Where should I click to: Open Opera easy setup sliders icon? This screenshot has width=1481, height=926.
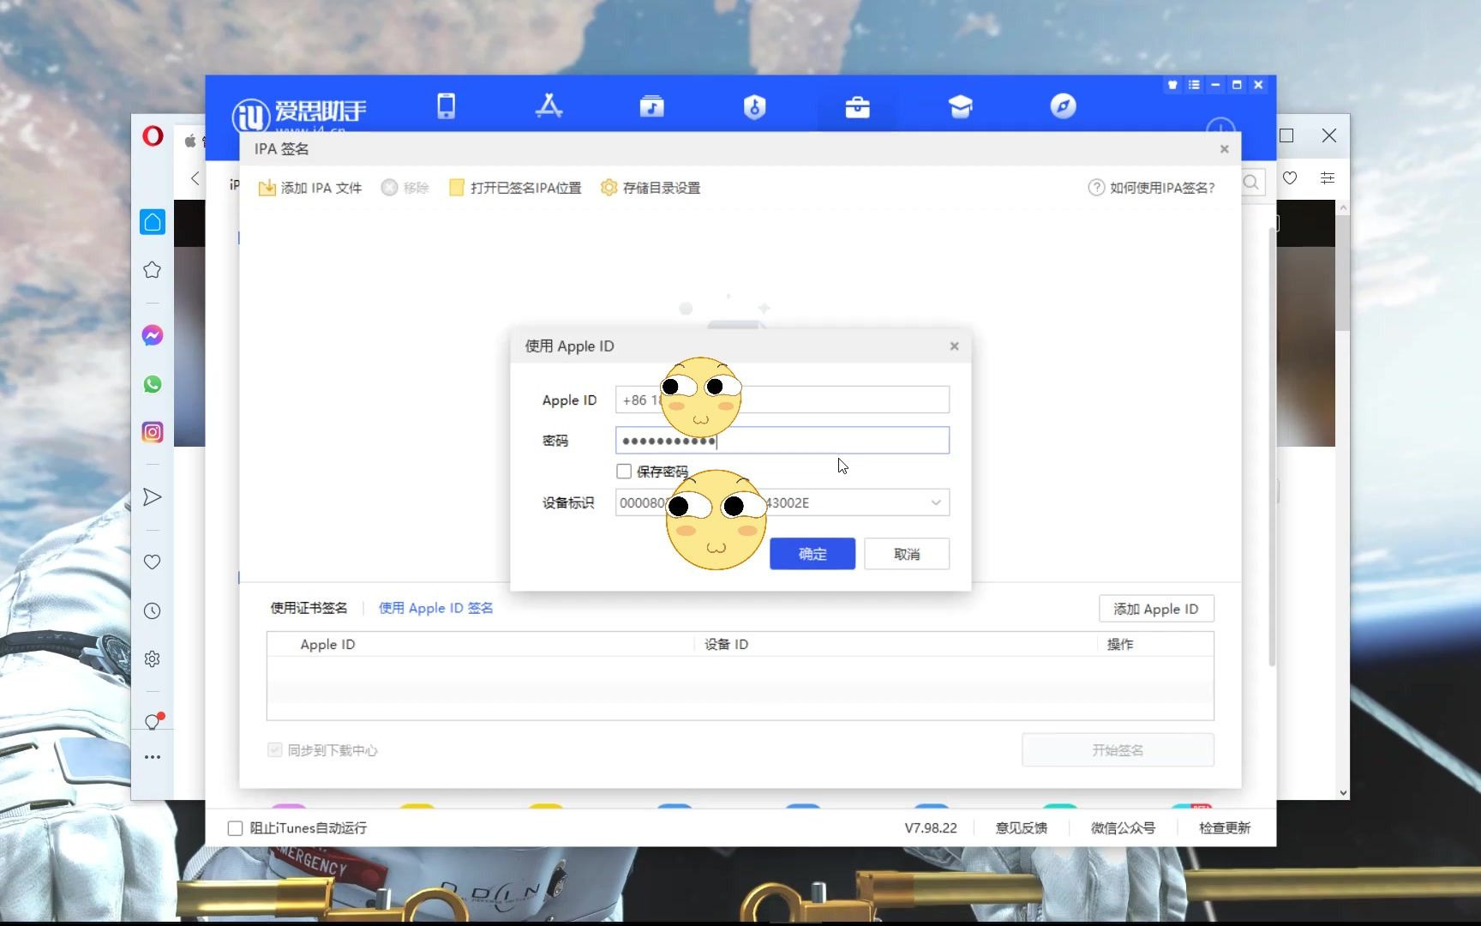click(1328, 178)
